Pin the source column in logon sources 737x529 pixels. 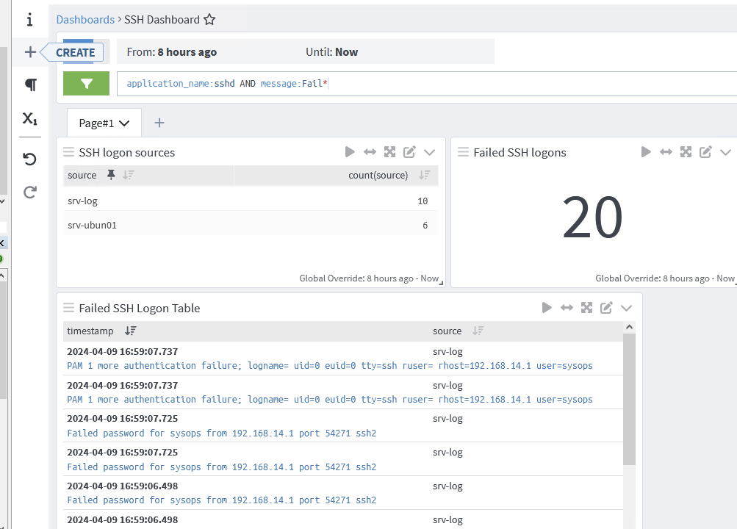(x=111, y=175)
